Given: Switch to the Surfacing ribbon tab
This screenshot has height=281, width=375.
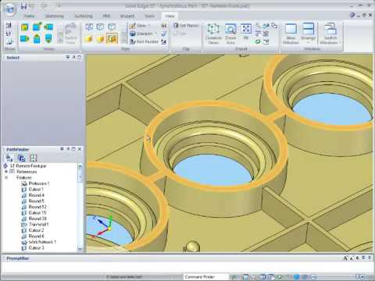Looking at the screenshot, I should 84,16.
